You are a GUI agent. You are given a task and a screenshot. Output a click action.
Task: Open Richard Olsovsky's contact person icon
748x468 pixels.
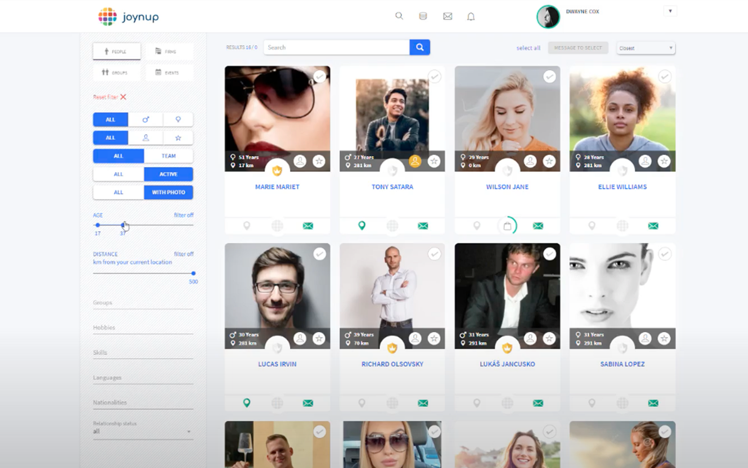pos(415,339)
